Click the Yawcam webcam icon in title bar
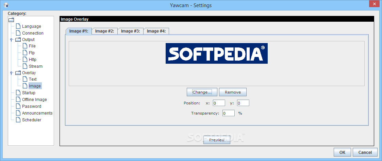This screenshot has width=382, height=161. pos(6,5)
